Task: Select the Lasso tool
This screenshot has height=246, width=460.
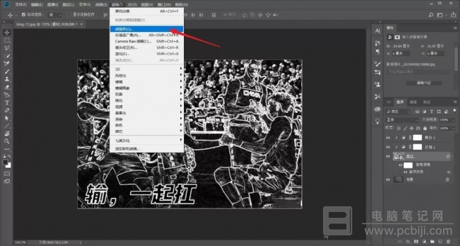Action: (7, 48)
